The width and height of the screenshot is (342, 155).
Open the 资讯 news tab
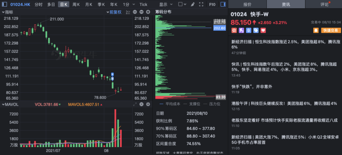click(286, 4)
